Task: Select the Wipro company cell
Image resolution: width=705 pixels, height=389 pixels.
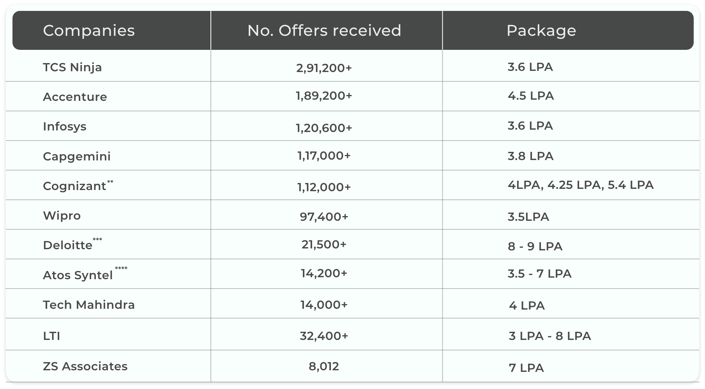Action: [62, 216]
